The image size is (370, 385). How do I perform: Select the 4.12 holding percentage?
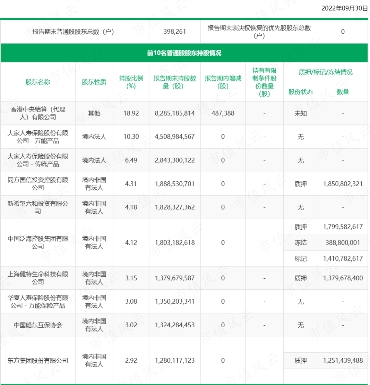tap(131, 243)
